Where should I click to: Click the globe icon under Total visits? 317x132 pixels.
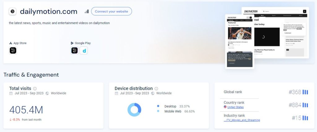pyautogui.click(x=47, y=93)
